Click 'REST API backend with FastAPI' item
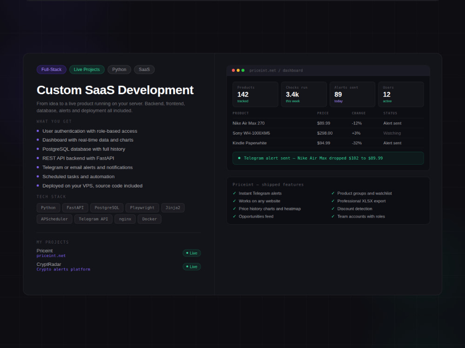 point(78,158)
